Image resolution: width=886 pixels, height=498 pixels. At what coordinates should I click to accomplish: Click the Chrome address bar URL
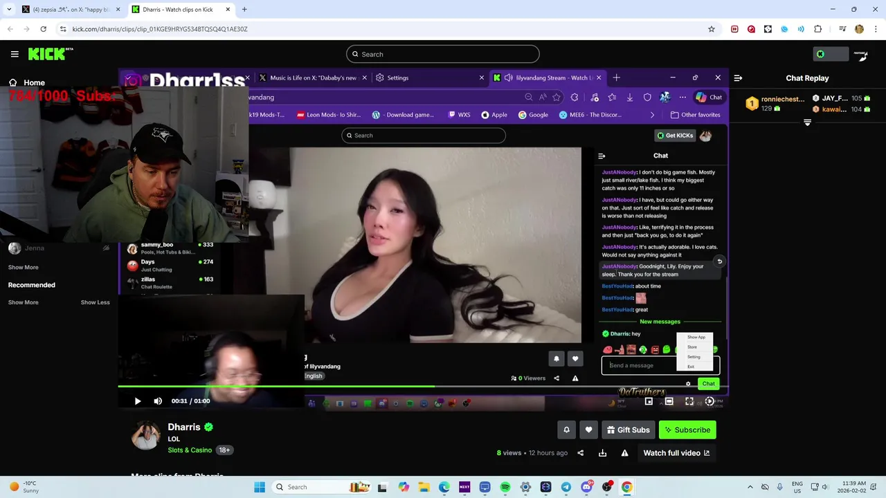[160, 29]
